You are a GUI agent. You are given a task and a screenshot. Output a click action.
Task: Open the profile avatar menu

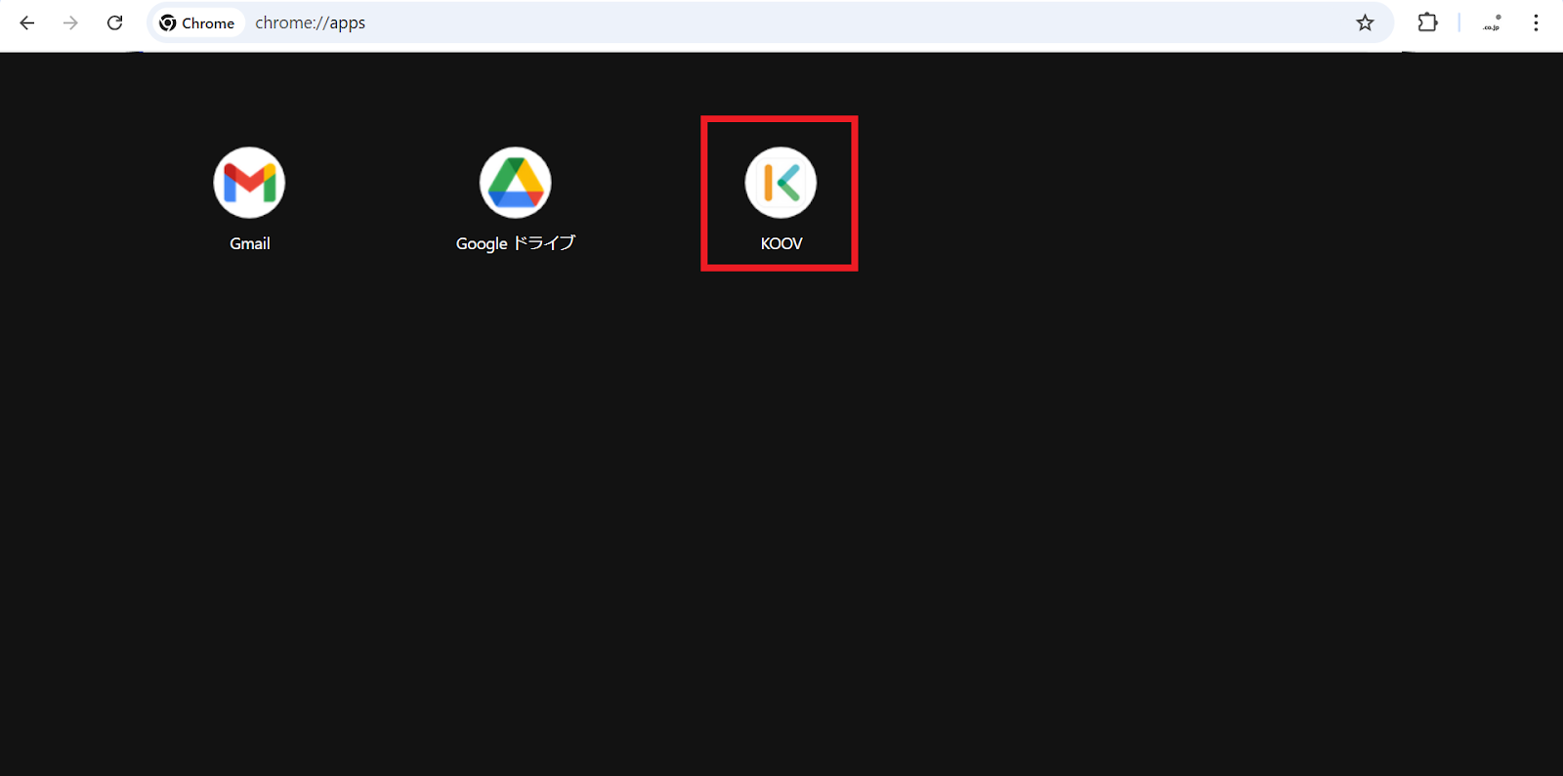1492,22
